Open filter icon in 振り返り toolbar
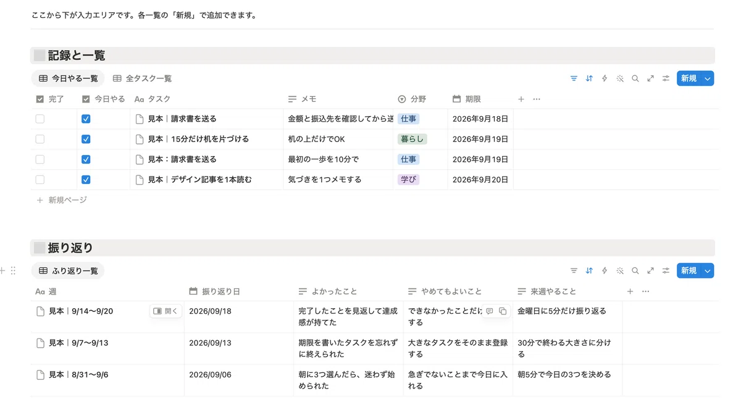The width and height of the screenshot is (741, 402). click(574, 270)
